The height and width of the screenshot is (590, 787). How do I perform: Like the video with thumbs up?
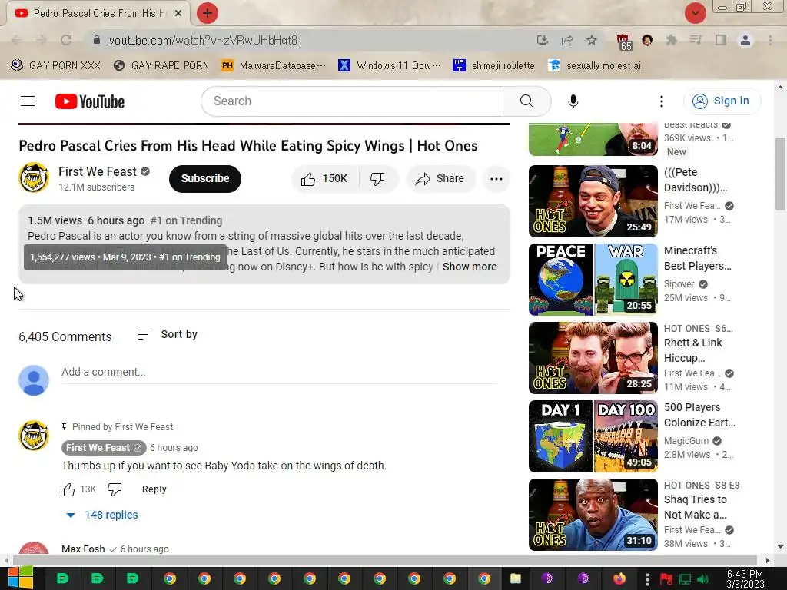(324, 178)
